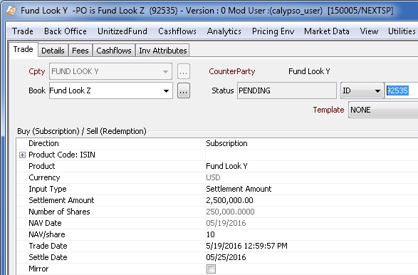Open the ID type dropdown
Image resolution: width=418 pixels, height=275 pixels.
point(362,90)
